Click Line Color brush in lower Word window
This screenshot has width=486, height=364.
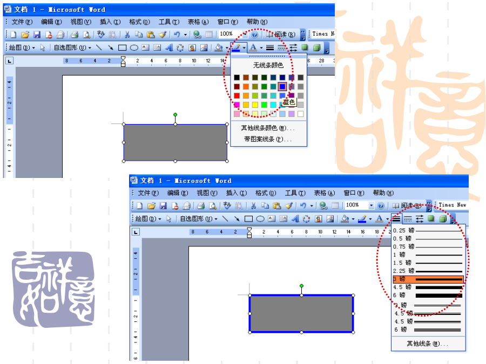coord(362,219)
